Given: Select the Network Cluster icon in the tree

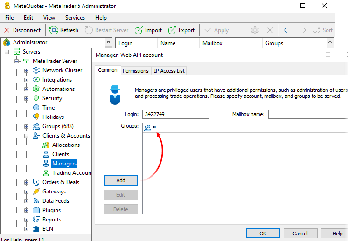Looking at the screenshot, I should coord(36,70).
